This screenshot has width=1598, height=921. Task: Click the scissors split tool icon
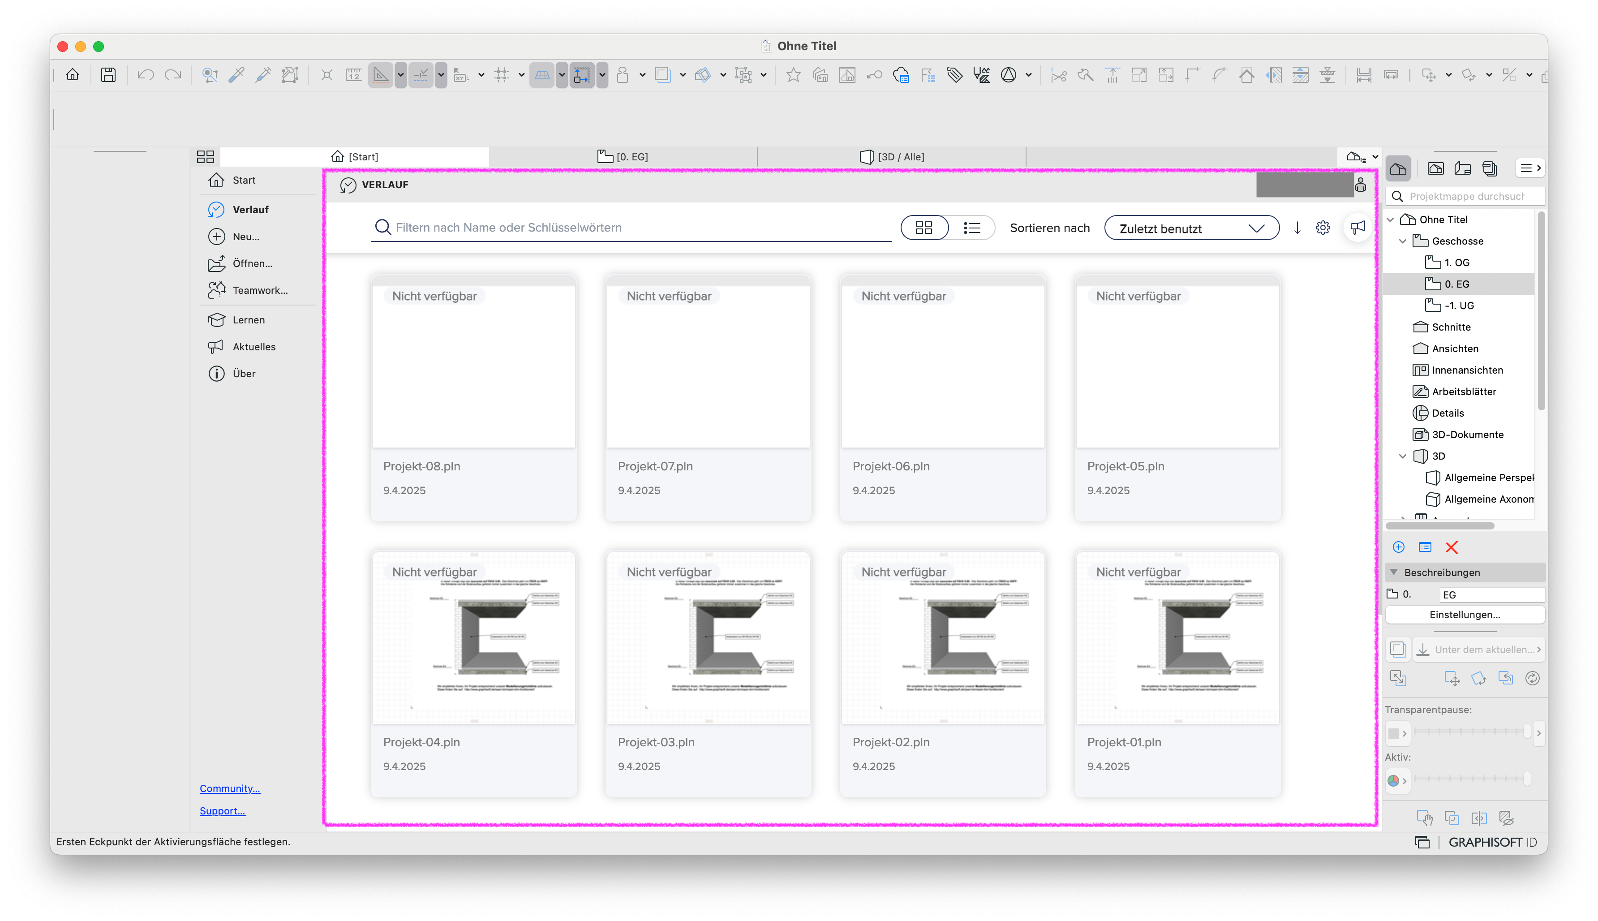pos(1058,75)
